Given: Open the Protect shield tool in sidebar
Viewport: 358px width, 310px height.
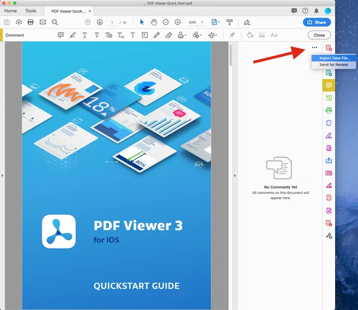Looking at the screenshot, I should tap(329, 123).
